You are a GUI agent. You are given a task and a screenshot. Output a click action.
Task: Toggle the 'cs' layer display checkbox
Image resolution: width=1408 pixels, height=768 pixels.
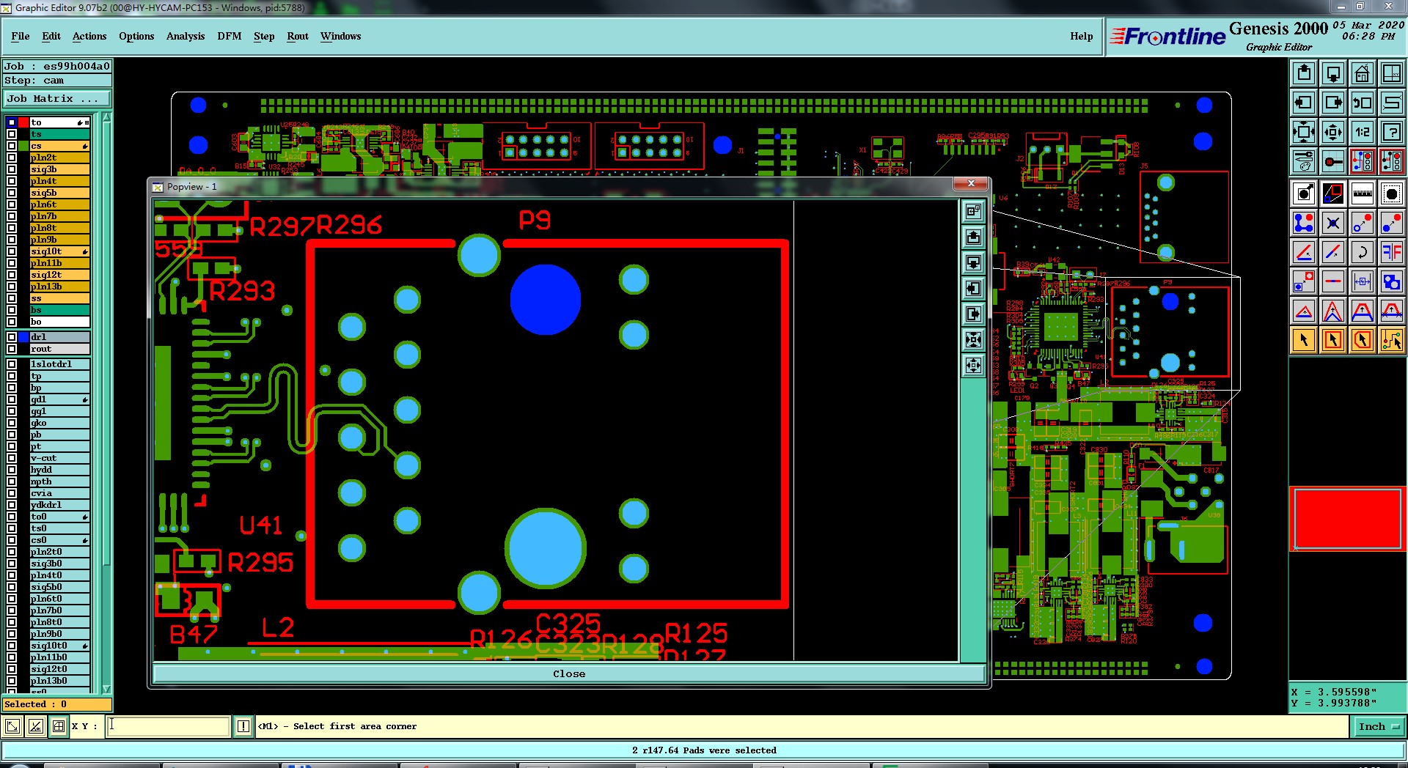click(x=12, y=146)
